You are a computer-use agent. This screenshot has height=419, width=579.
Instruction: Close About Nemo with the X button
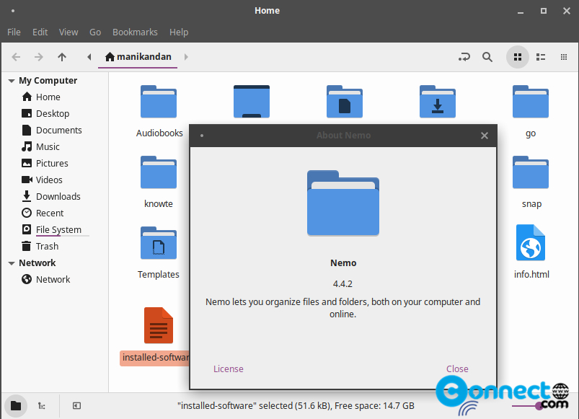click(x=485, y=136)
